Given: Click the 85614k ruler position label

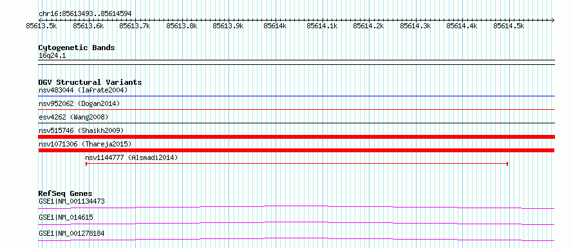Looking at the screenshot, I should pos(276,26).
